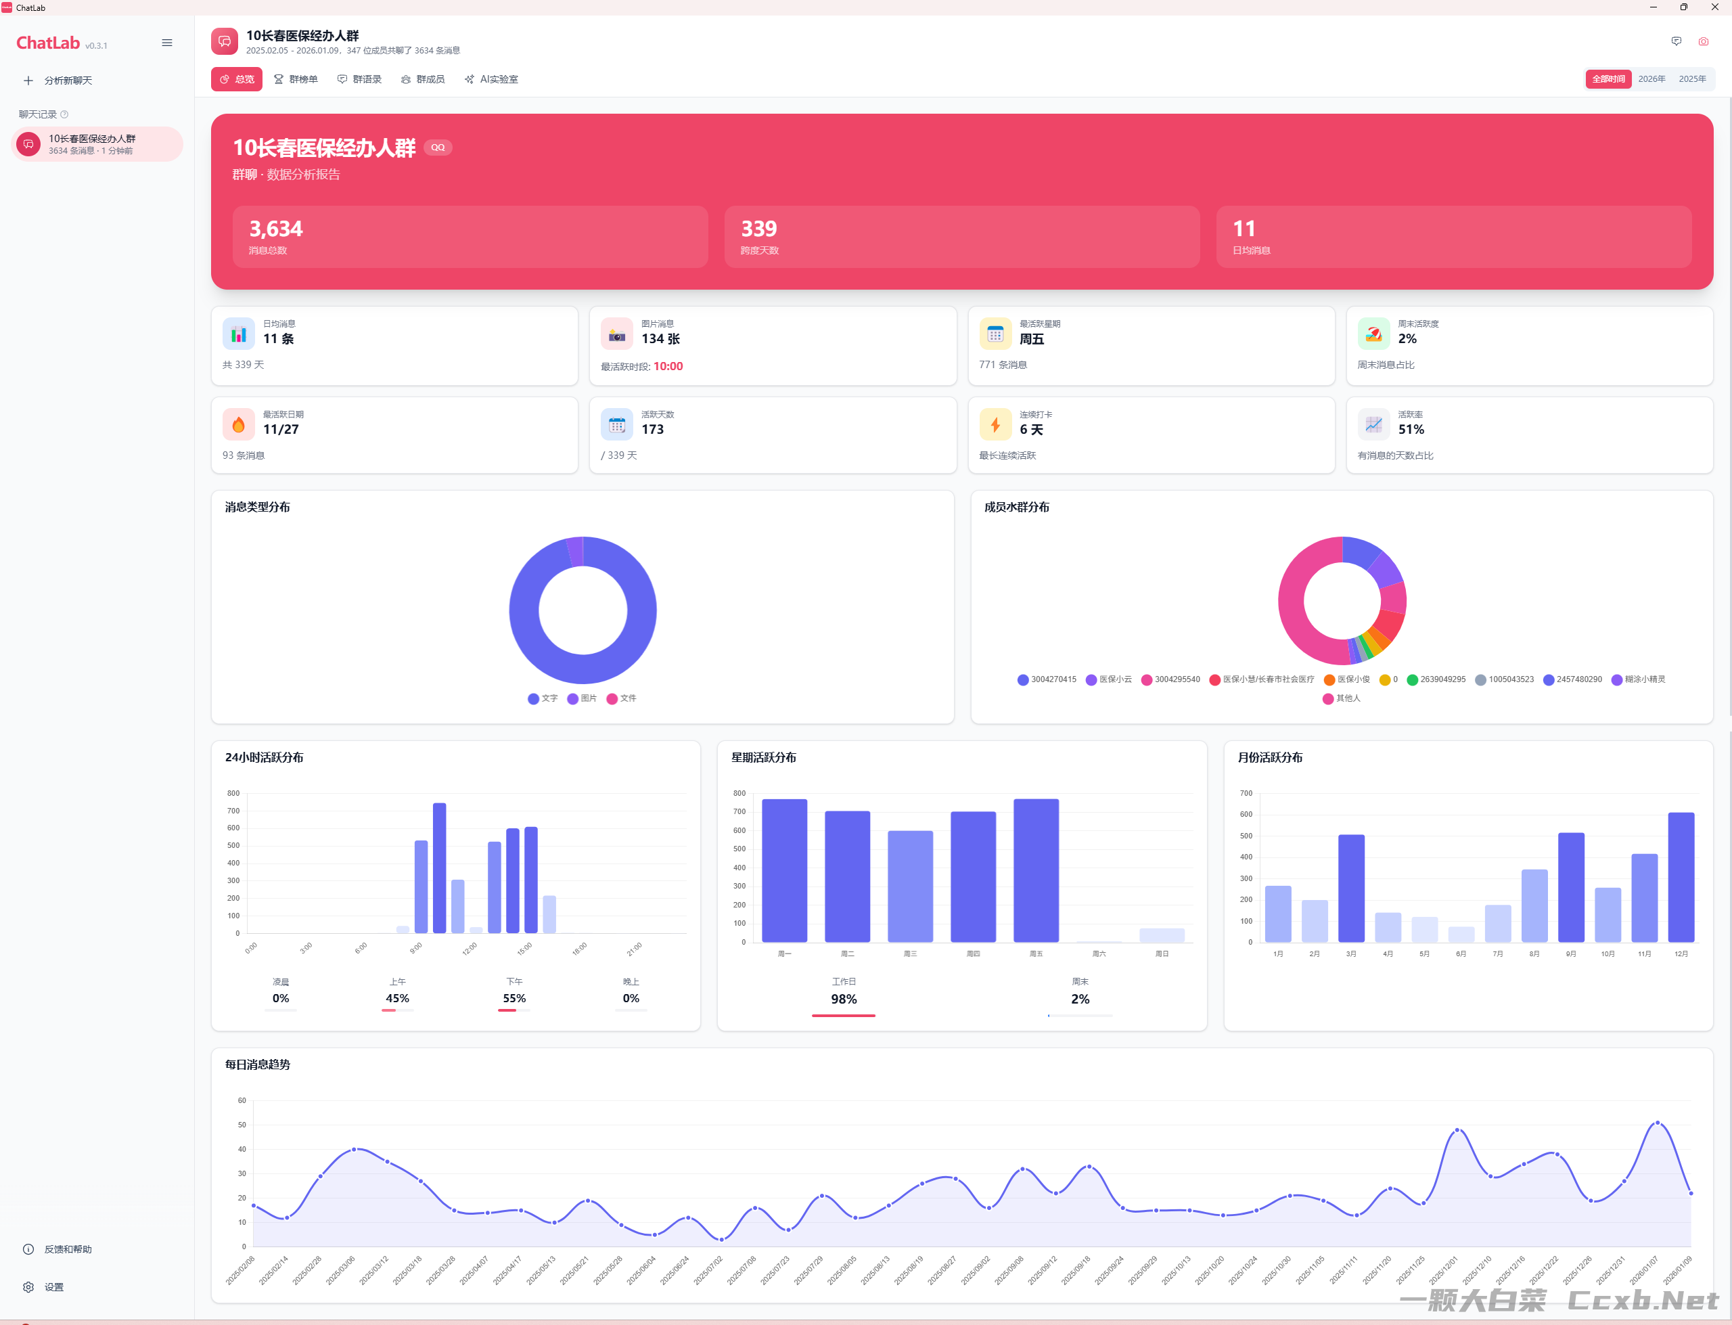Select the 全部时间 time filter
Screen dimensions: 1732x1325
(1608, 79)
